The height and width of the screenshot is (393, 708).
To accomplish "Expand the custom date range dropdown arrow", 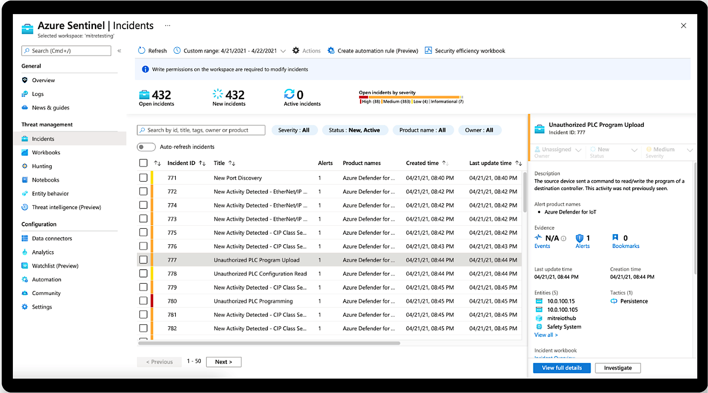I will click(x=283, y=51).
